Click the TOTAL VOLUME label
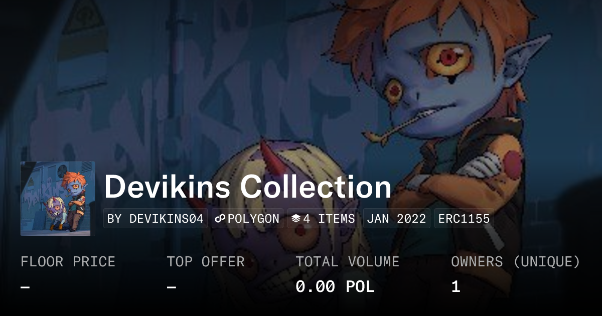The height and width of the screenshot is (316, 602). (347, 262)
